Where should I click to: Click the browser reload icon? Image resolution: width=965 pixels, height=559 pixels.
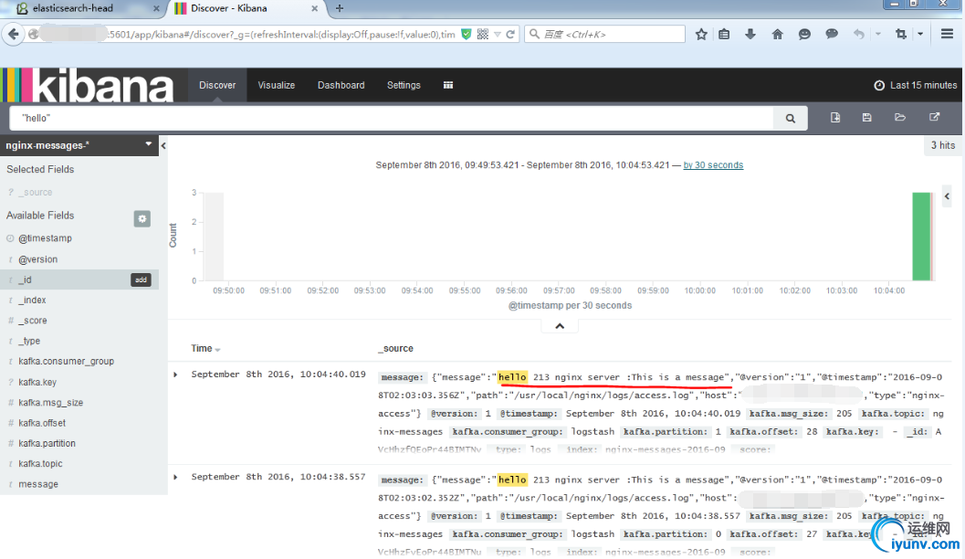pyautogui.click(x=510, y=35)
